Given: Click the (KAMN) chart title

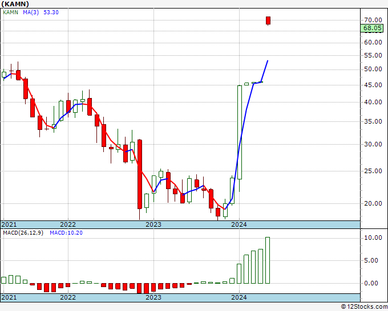Looking at the screenshot, I should tap(15, 4).
